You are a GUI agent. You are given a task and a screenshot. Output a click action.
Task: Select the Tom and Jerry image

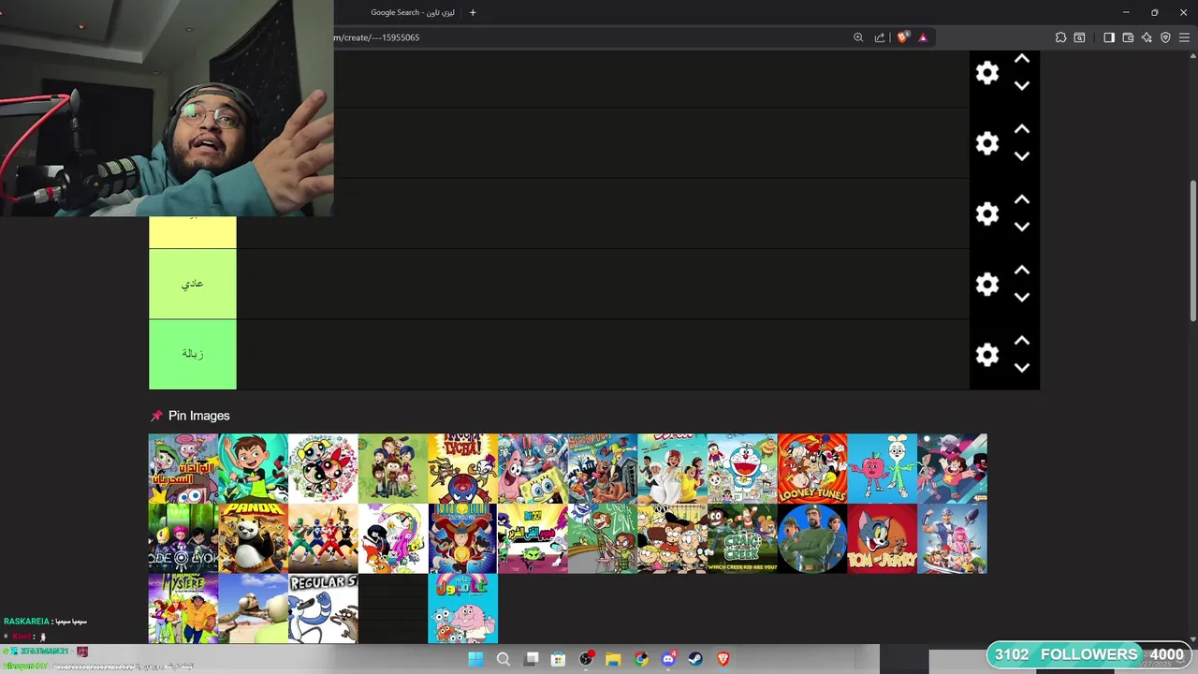(883, 538)
